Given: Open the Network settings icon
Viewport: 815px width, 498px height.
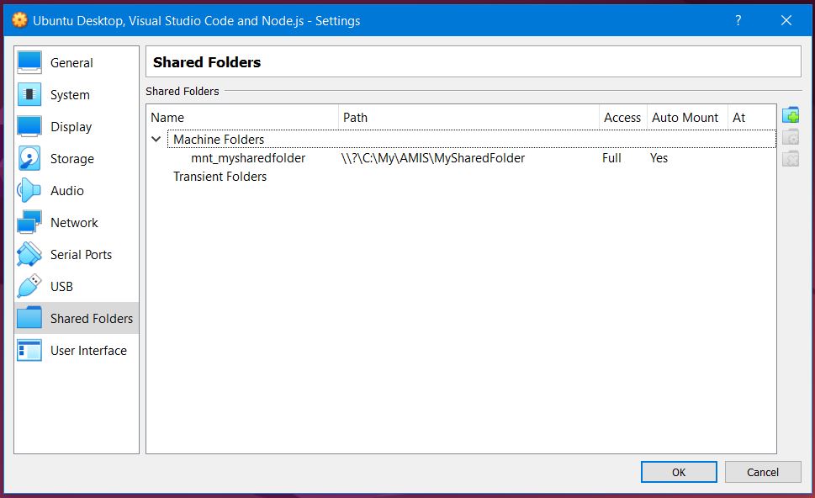Looking at the screenshot, I should point(29,223).
